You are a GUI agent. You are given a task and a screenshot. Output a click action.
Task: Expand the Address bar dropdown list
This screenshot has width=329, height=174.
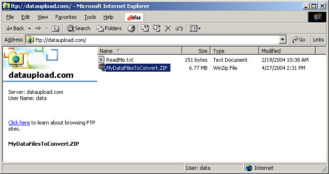pos(283,40)
